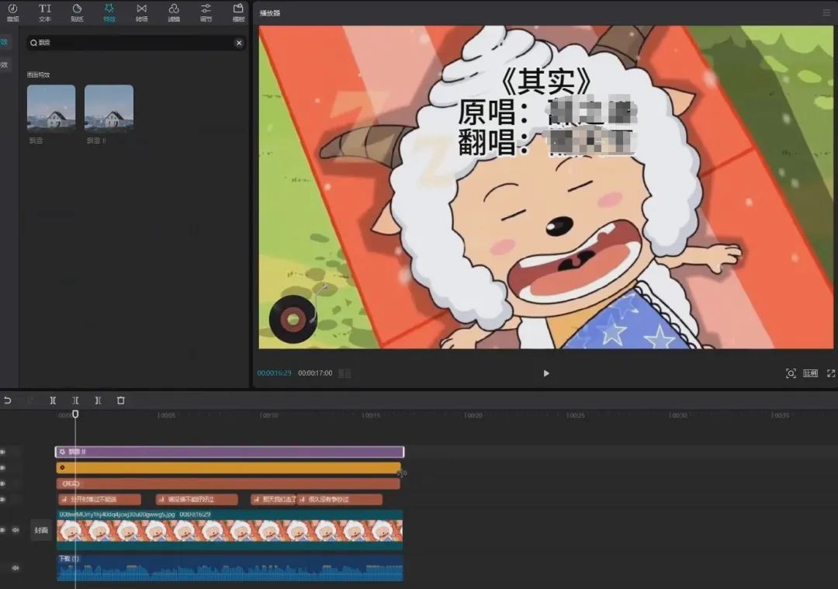Toggle visibility of the orange sticker track
The width and height of the screenshot is (838, 589).
coord(3,468)
